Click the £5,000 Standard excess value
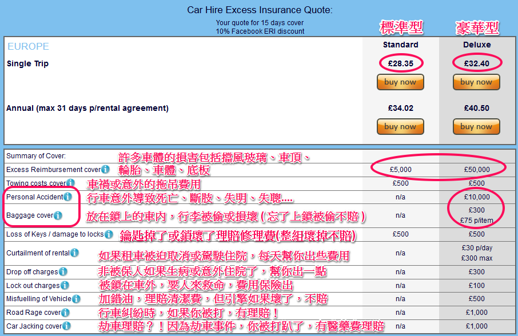This screenshot has width=518, height=336. (401, 170)
